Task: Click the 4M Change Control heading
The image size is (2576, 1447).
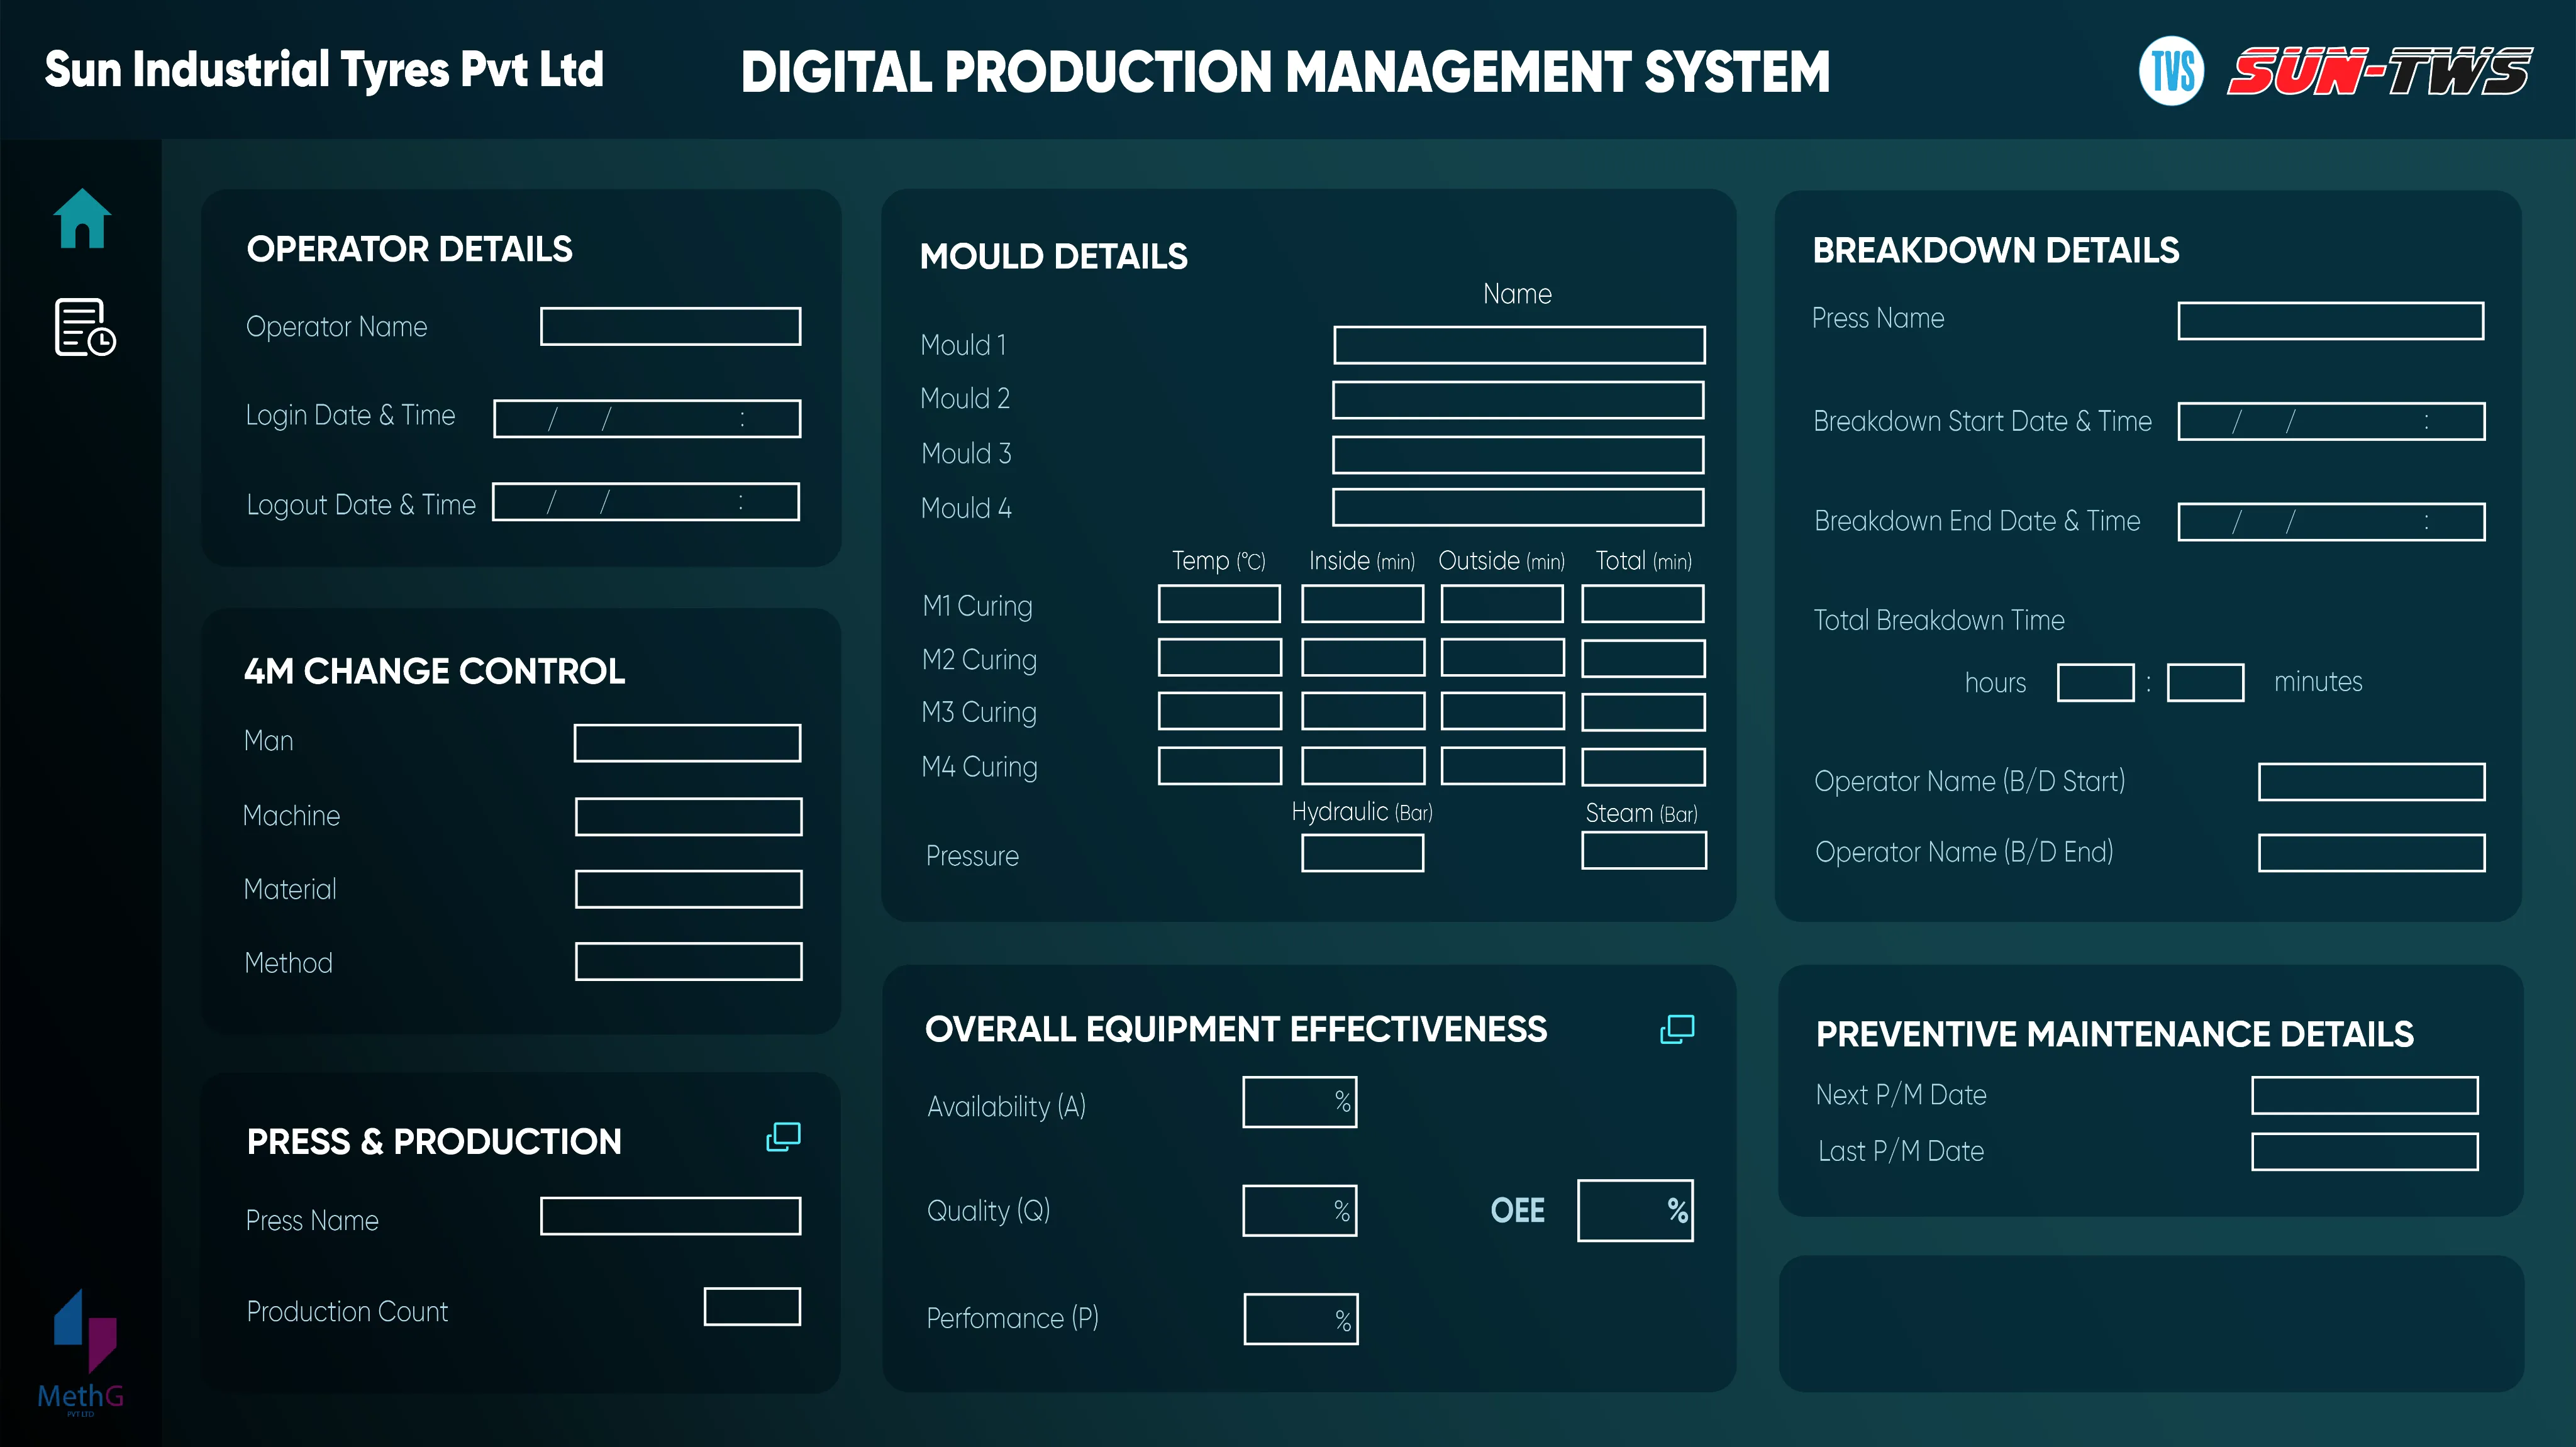Action: tap(434, 671)
